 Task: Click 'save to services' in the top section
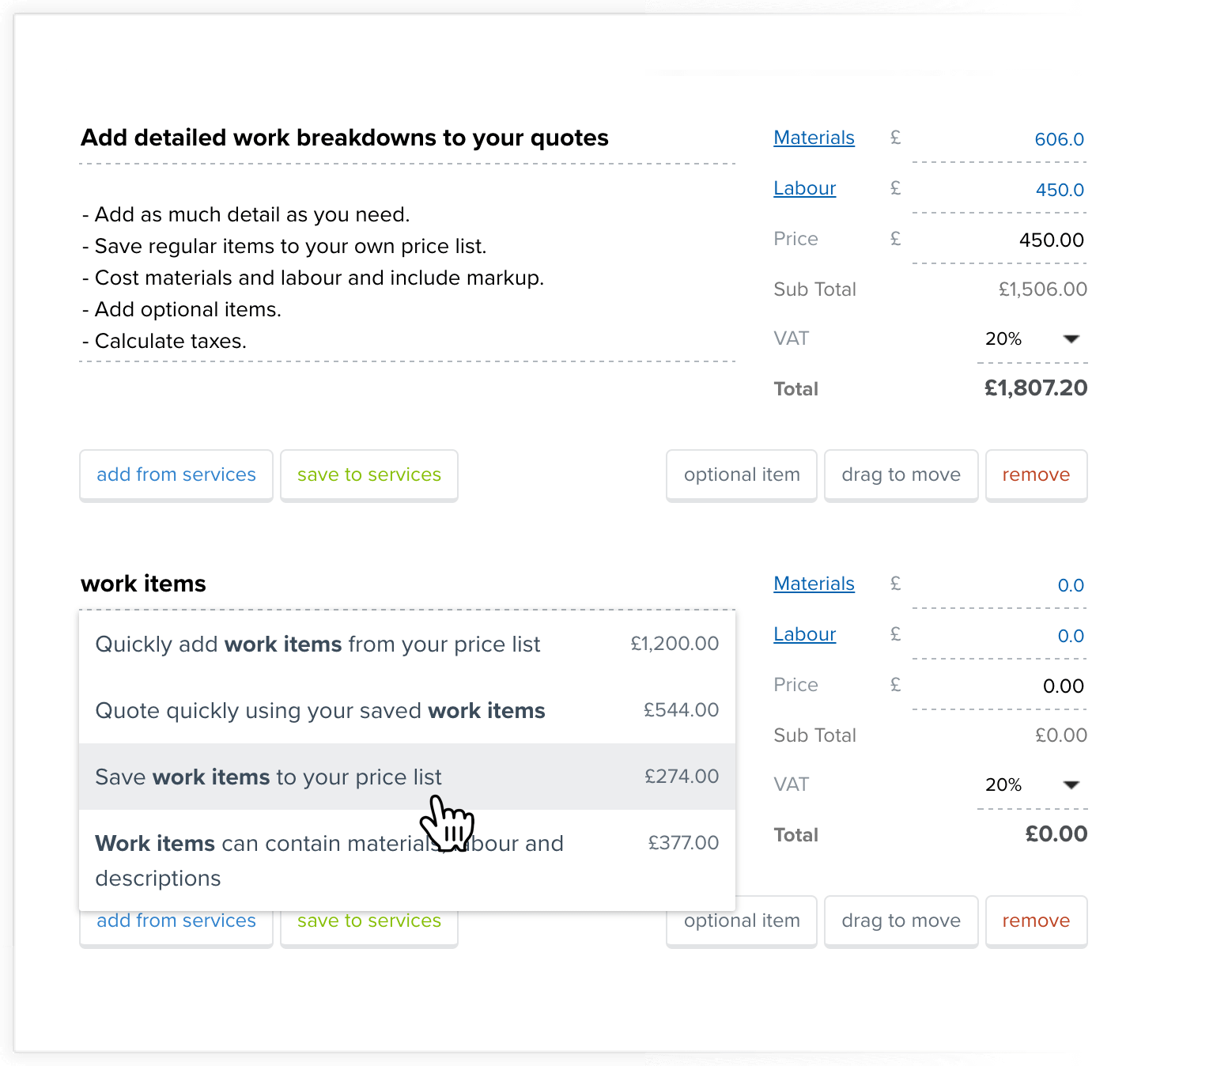tap(369, 474)
